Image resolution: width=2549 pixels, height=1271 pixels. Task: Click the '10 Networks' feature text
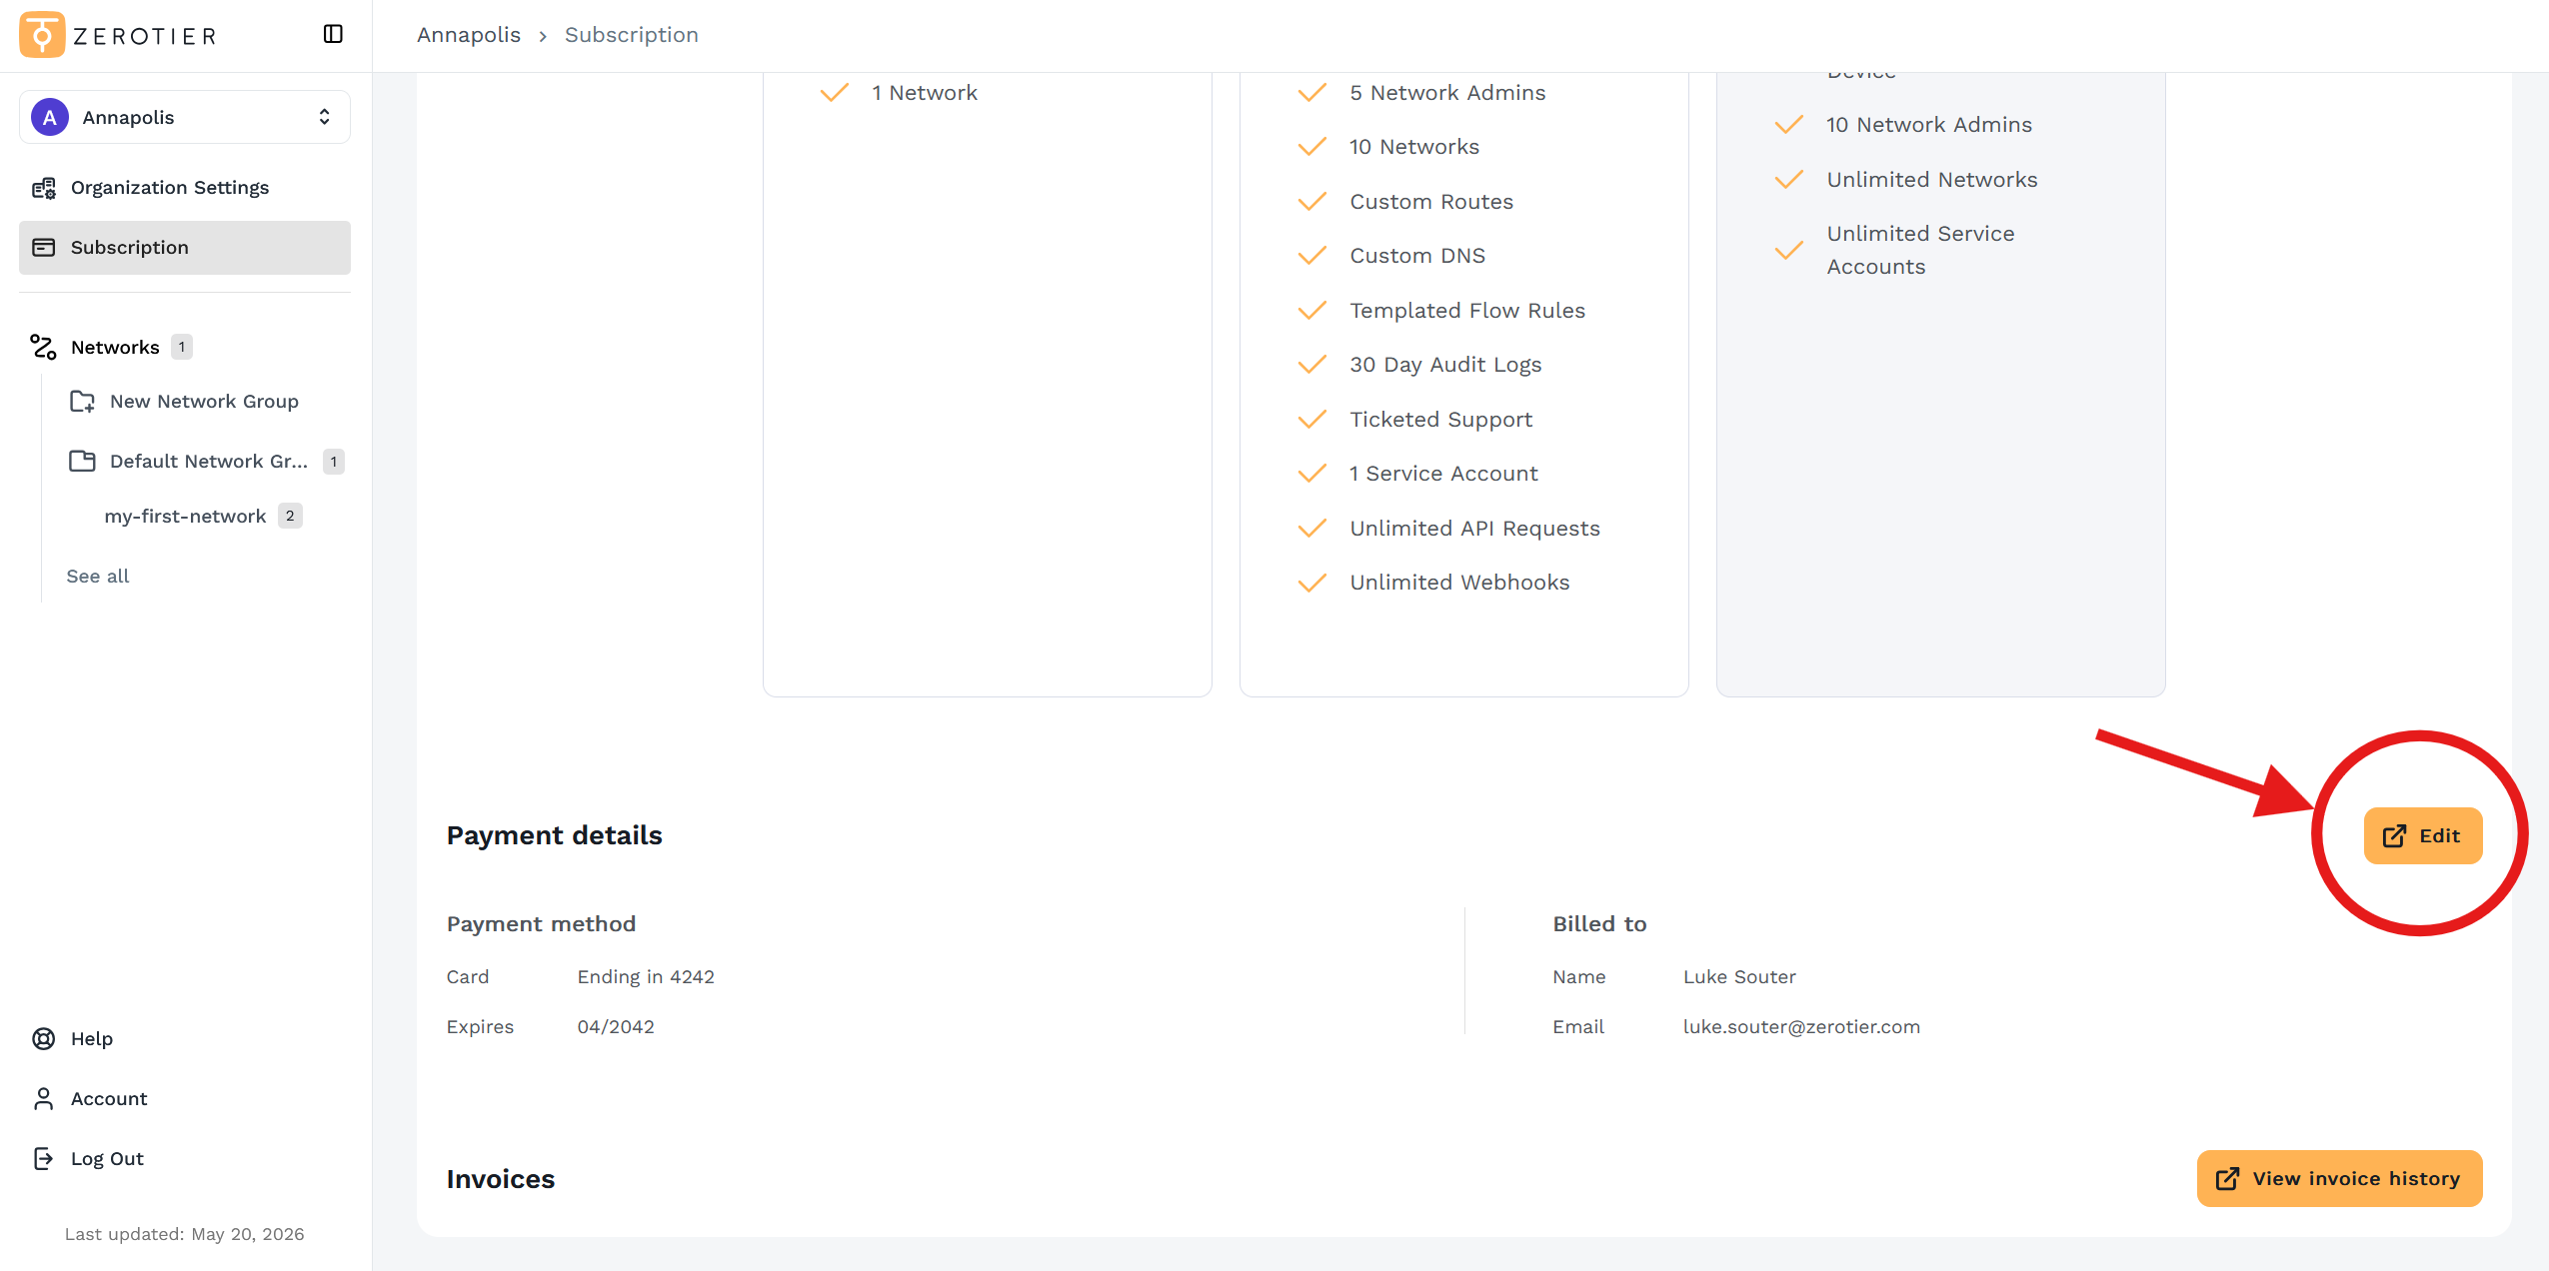pos(1414,147)
